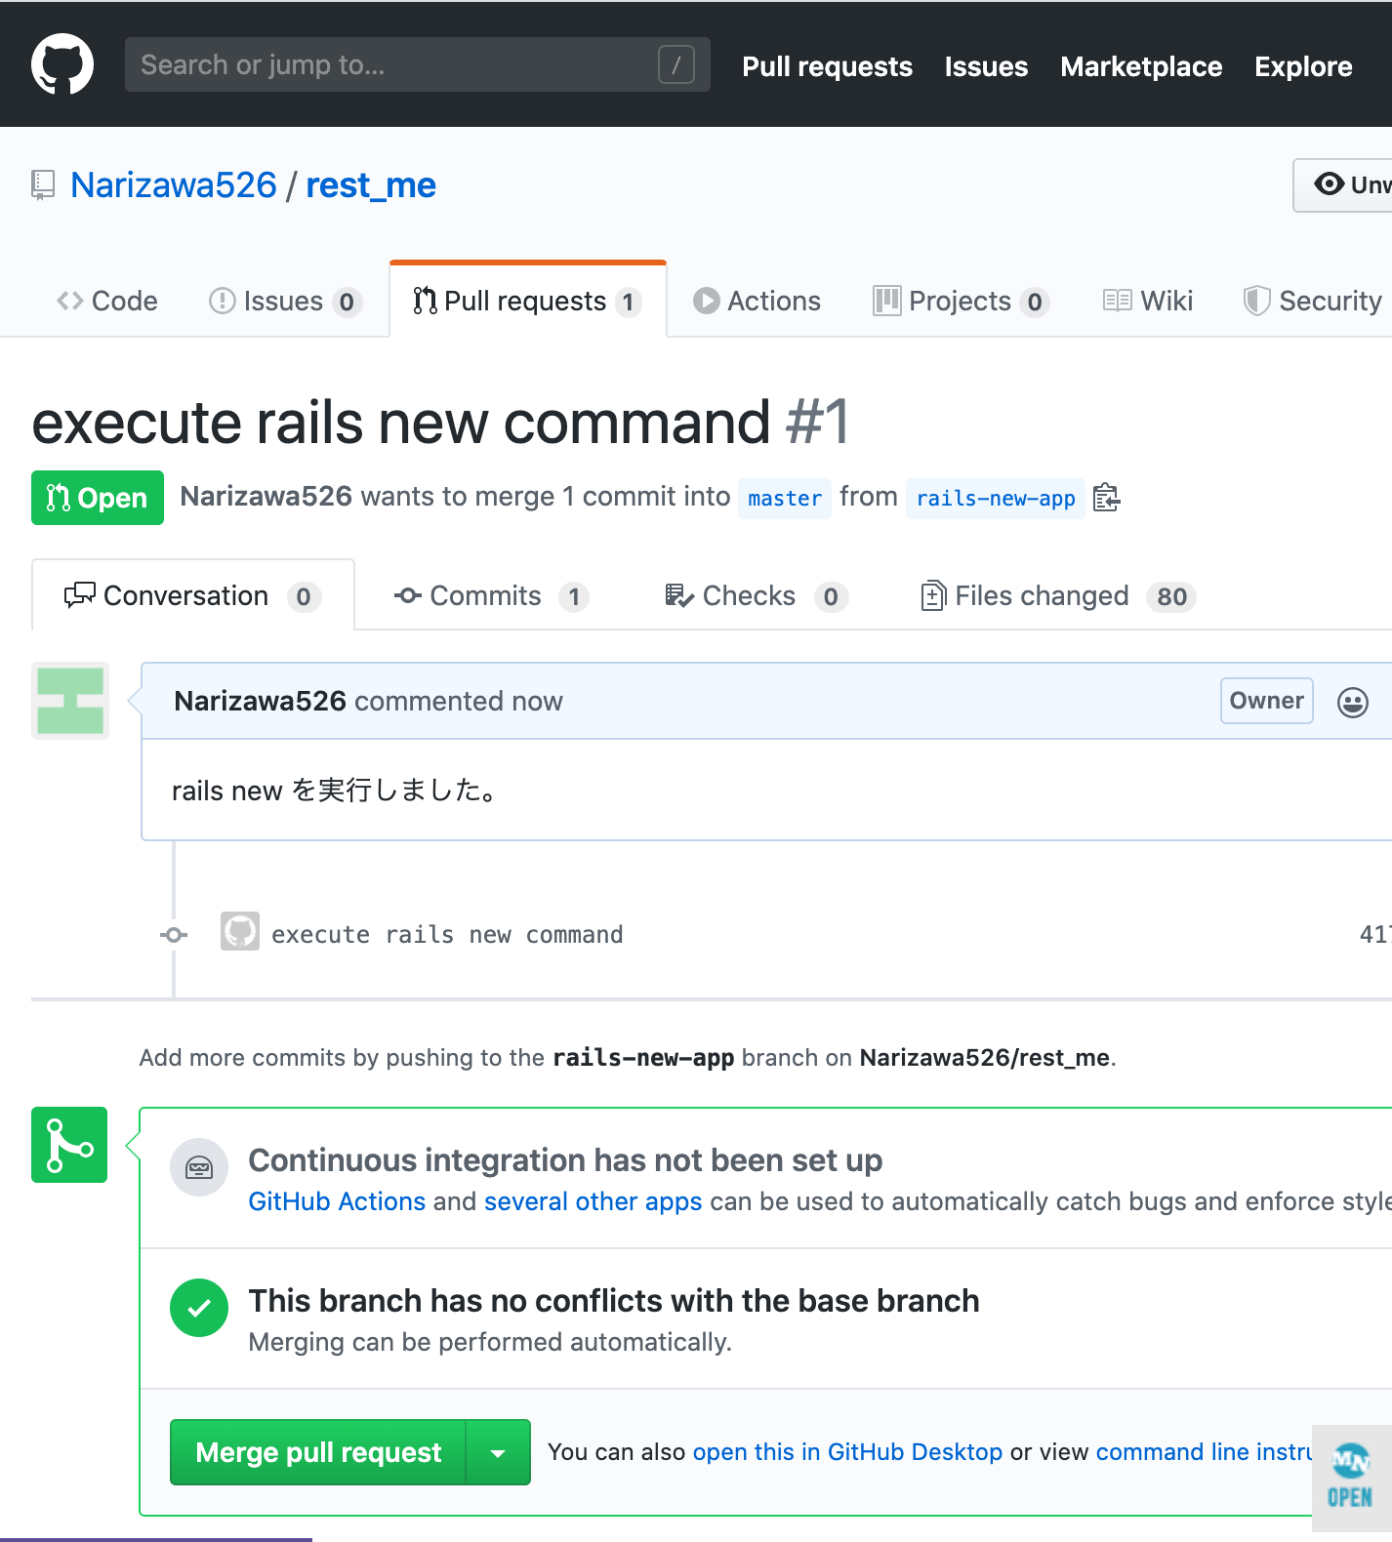1392x1542 pixels.
Task: Expand the merge method dropdown arrow
Action: coord(498,1452)
